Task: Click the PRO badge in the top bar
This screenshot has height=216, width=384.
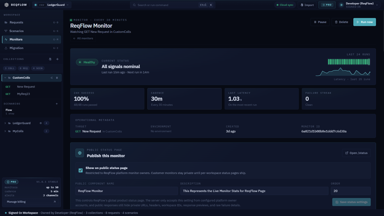Action: (x=327, y=5)
